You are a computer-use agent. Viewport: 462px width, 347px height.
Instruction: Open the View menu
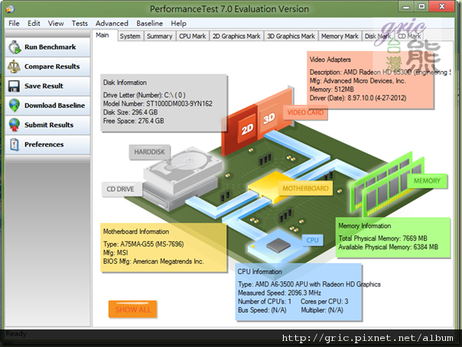click(56, 23)
